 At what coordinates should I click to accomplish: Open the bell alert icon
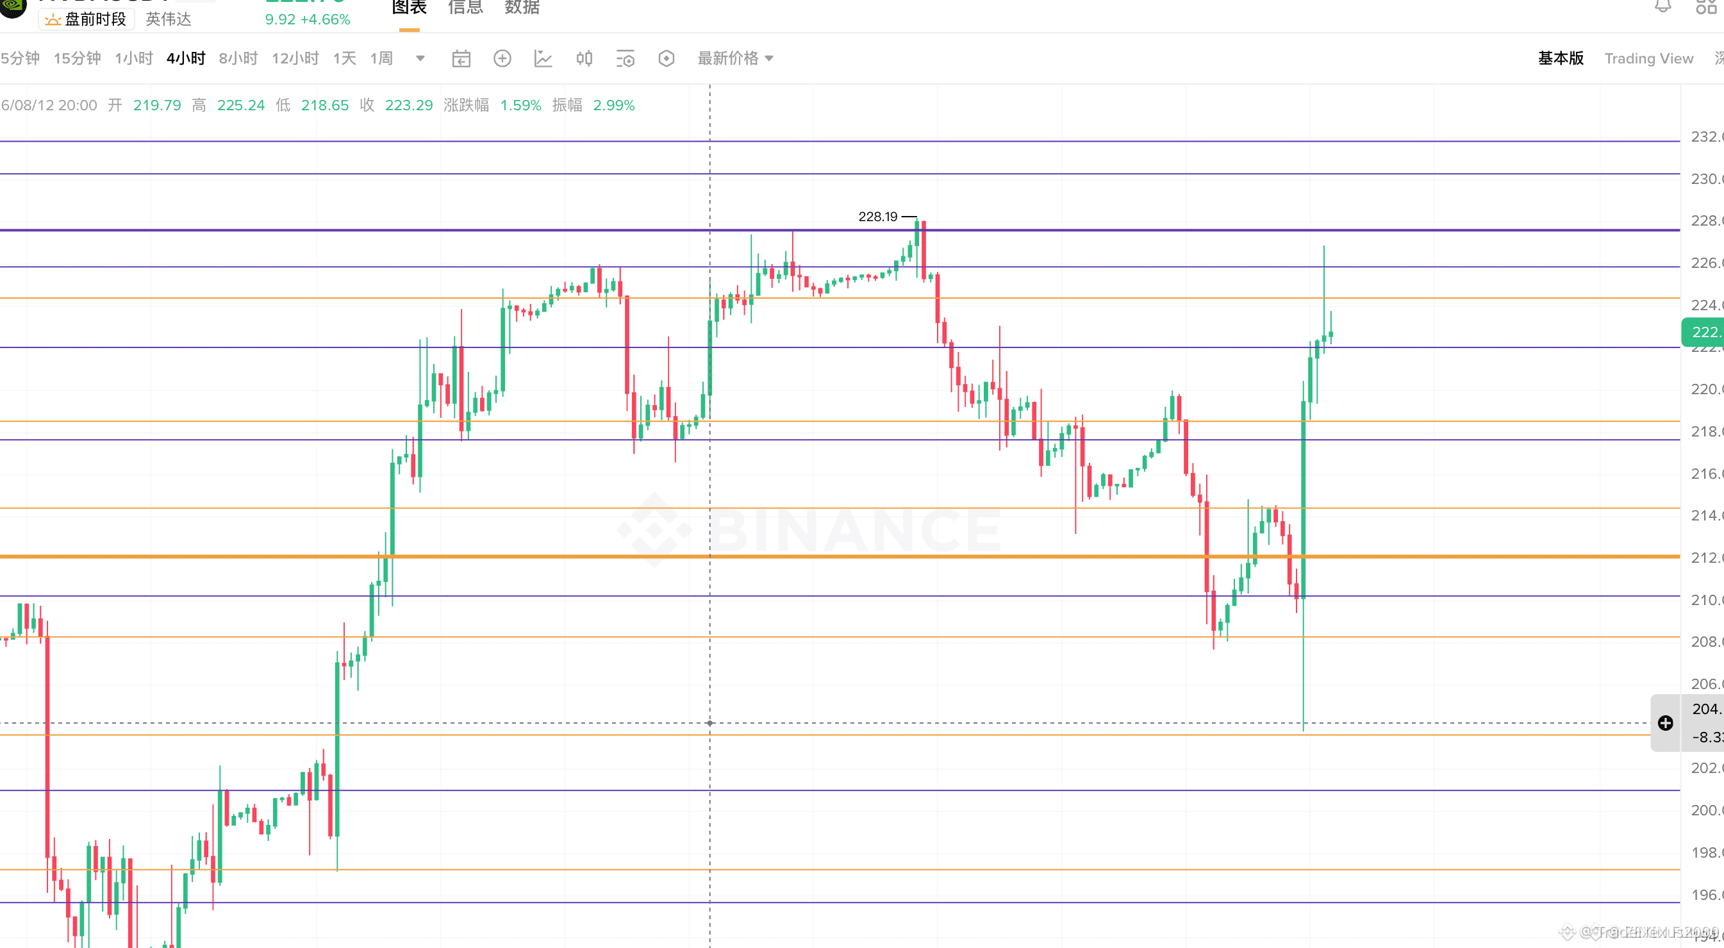click(1662, 6)
